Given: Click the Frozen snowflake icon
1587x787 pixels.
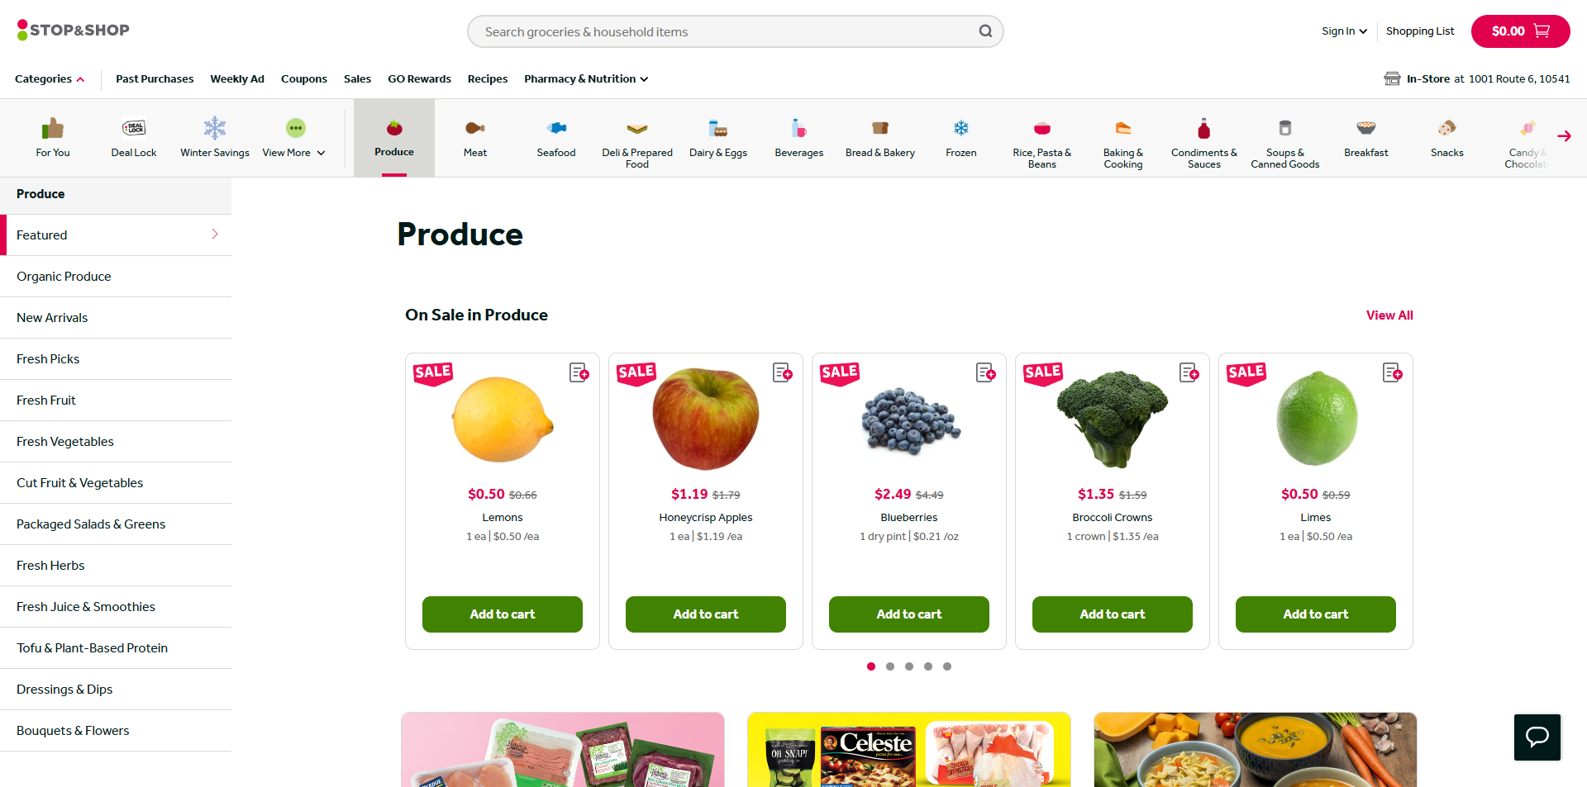Looking at the screenshot, I should [x=960, y=128].
